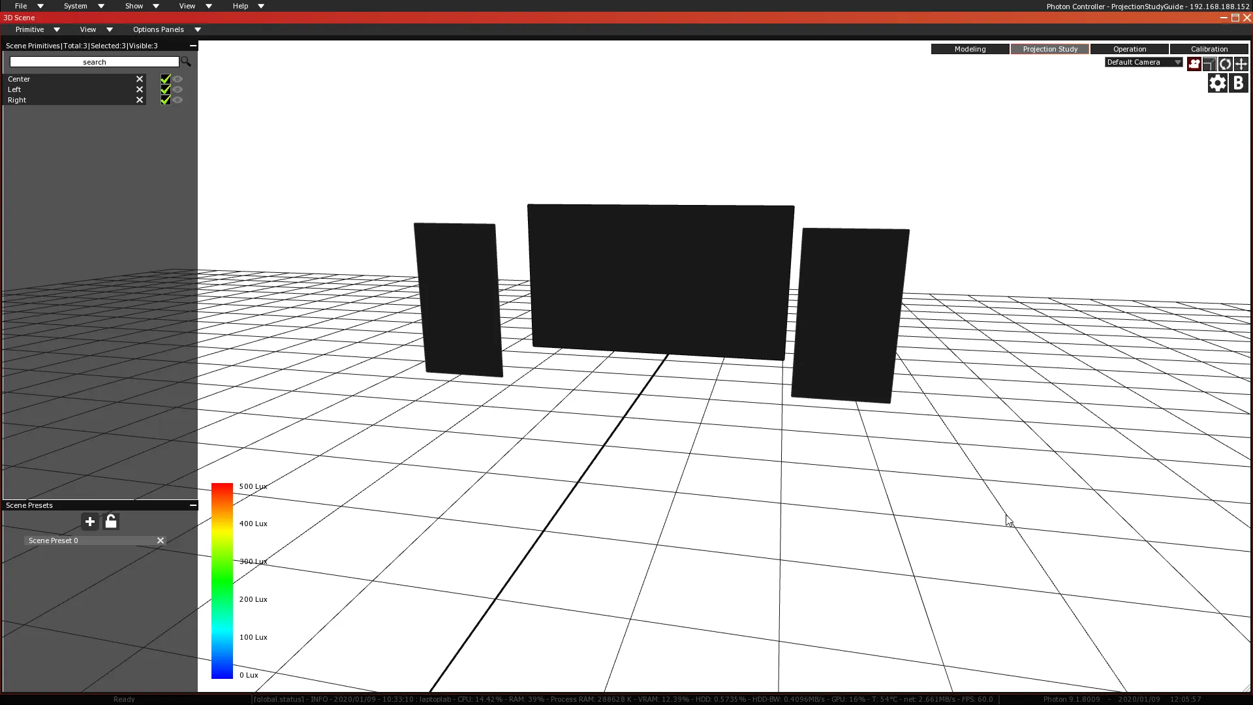This screenshot has height=705, width=1253.
Task: Switch to the Operation mode
Action: [1130, 49]
